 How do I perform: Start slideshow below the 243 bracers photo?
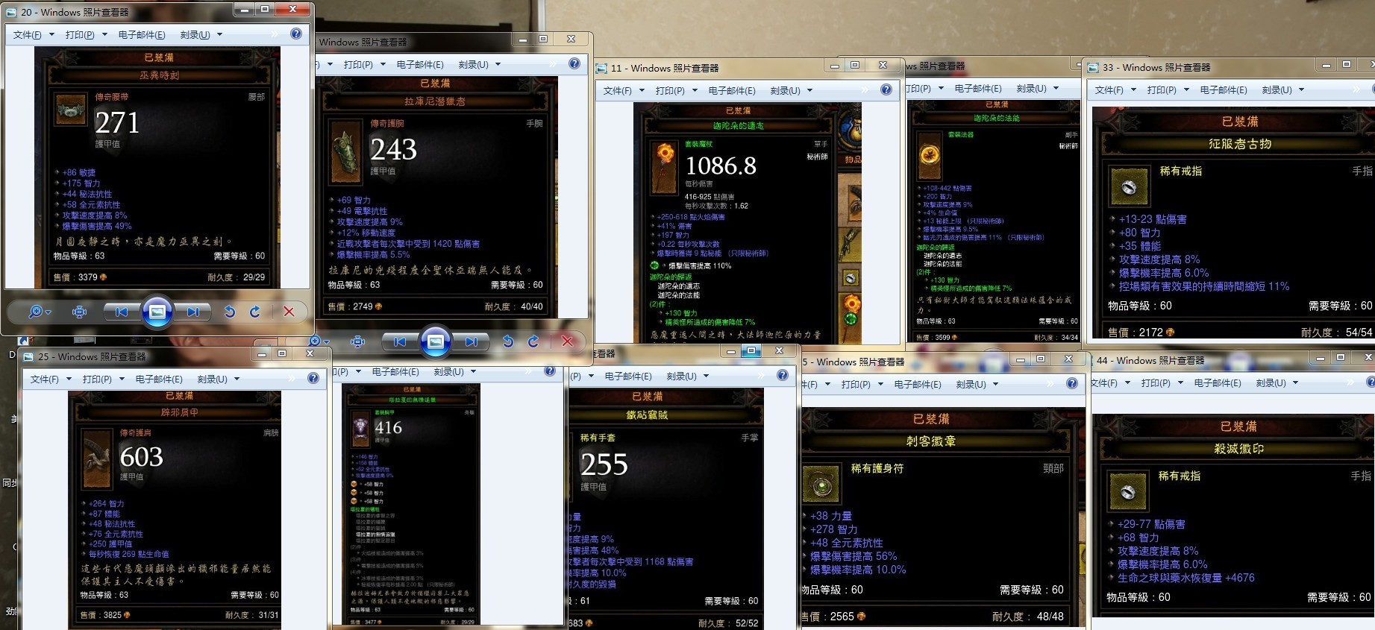[x=436, y=341]
